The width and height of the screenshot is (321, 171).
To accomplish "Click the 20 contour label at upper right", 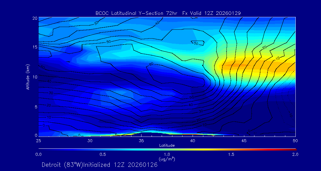I will click(264, 47).
